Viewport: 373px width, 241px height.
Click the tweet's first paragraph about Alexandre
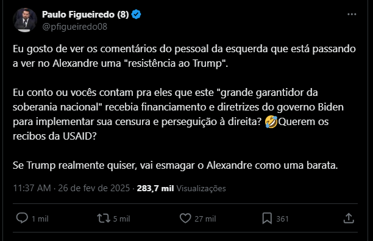pyautogui.click(x=184, y=56)
